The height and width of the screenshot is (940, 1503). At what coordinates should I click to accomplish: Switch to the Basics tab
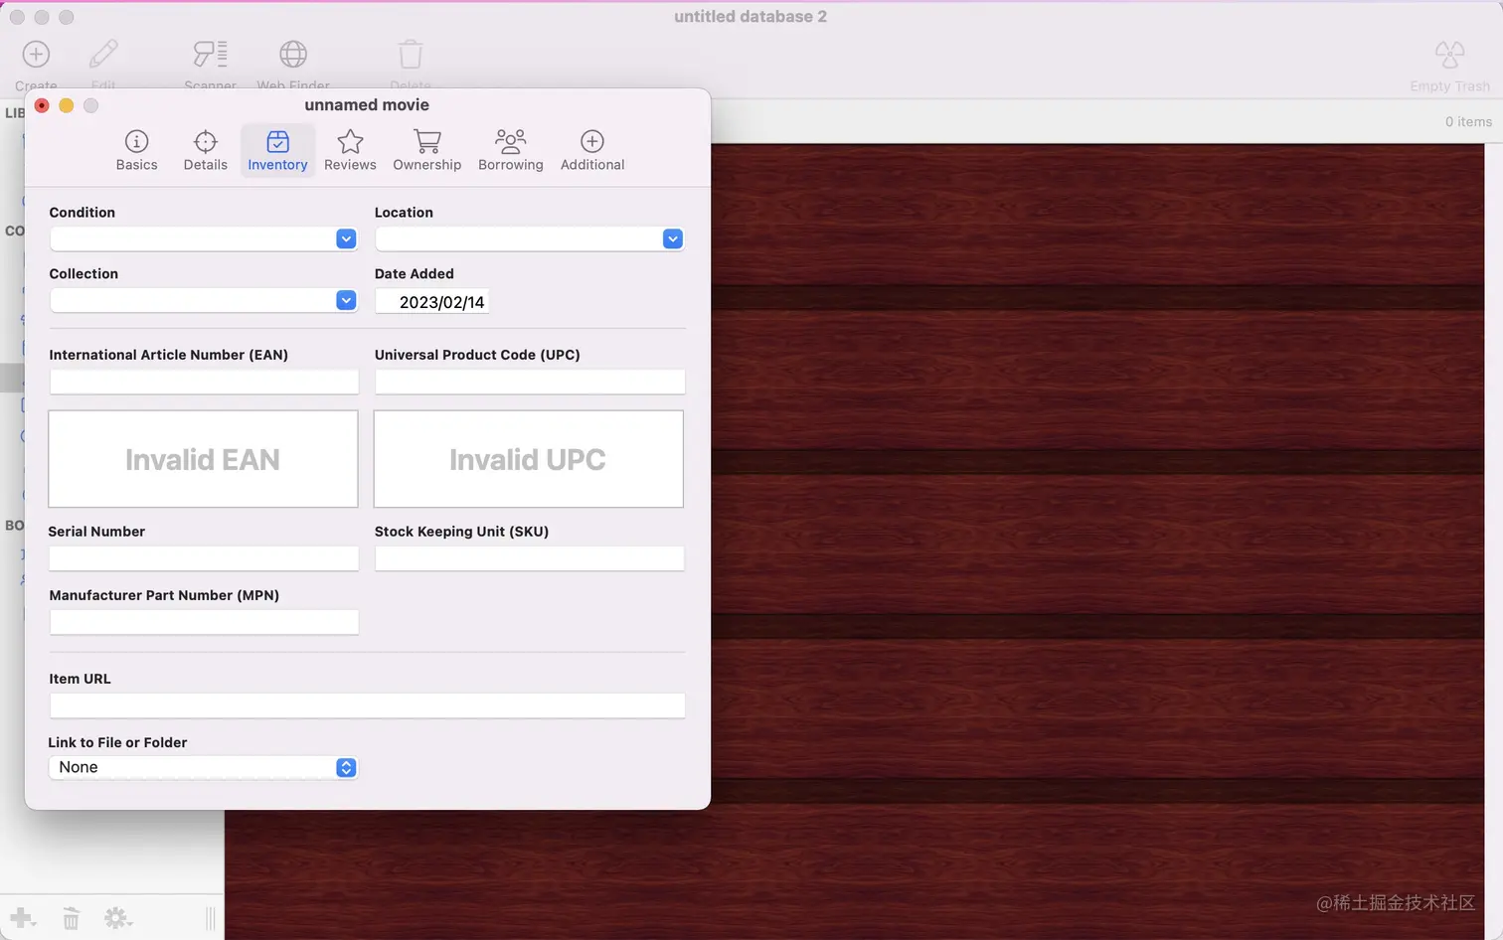point(136,151)
